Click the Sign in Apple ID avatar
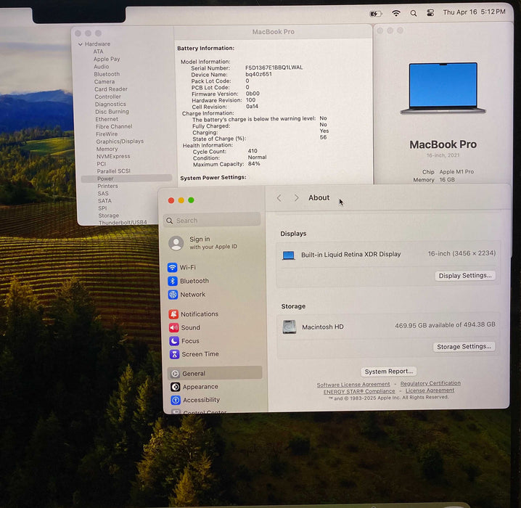The height and width of the screenshot is (508, 521). point(176,243)
